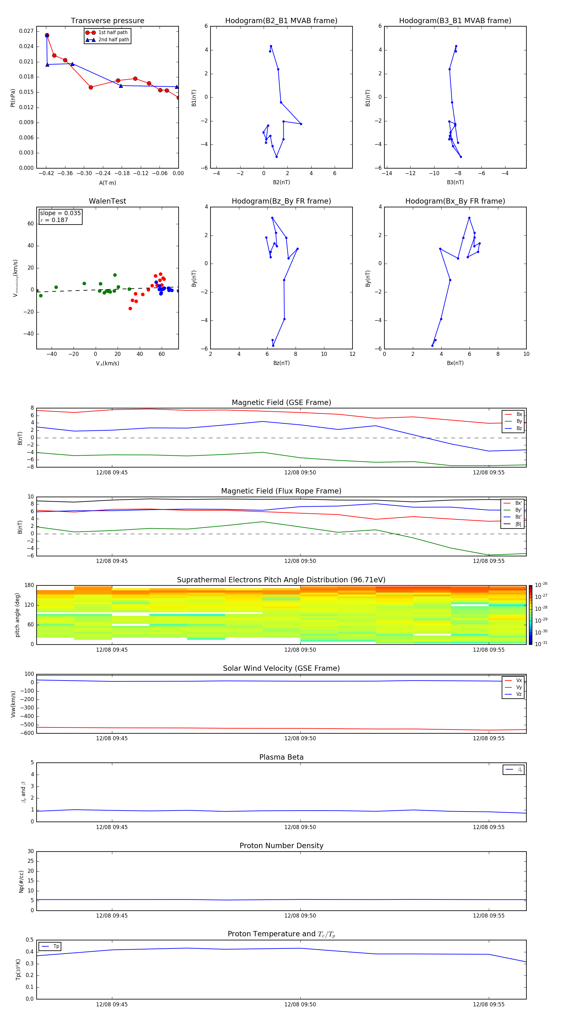Select By' in flux rope frame legend
This screenshot has height=1032, width=563.
point(513,510)
